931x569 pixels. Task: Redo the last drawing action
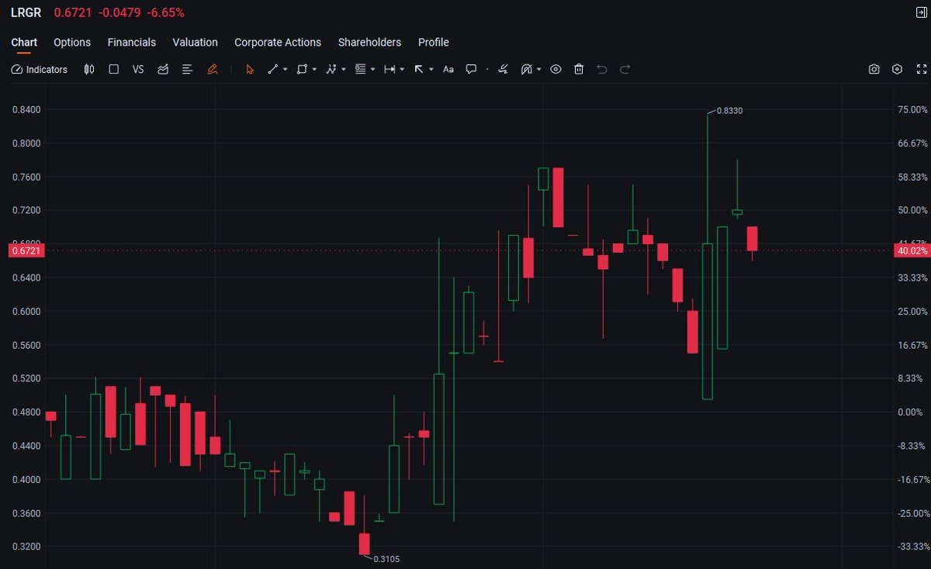[x=625, y=69]
